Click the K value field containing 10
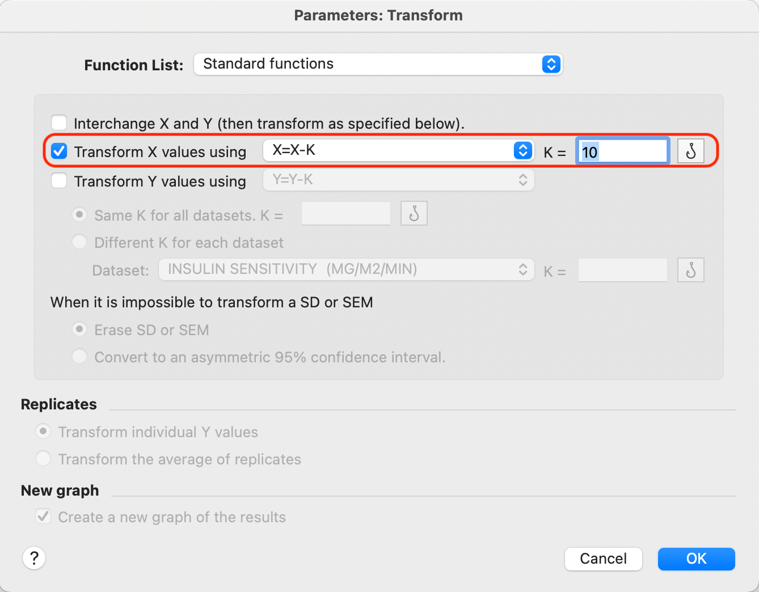Viewport: 759px width, 592px height. (x=622, y=151)
